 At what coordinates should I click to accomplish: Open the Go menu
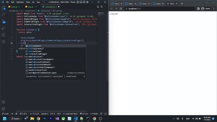33,2
